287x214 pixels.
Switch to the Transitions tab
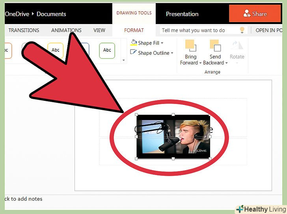pos(24,30)
